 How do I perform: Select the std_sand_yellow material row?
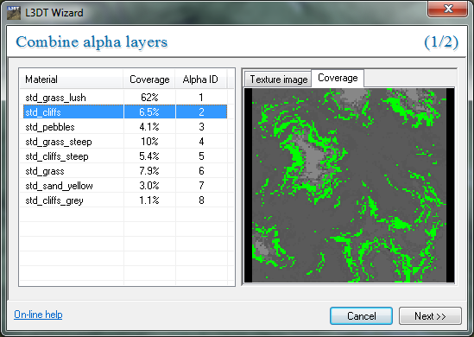pyautogui.click(x=125, y=186)
